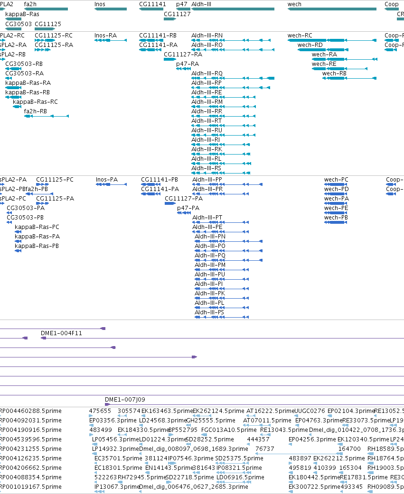Select the CG30503-PA protein label
The width and height of the screenshot is (404, 494).
(x=26, y=208)
